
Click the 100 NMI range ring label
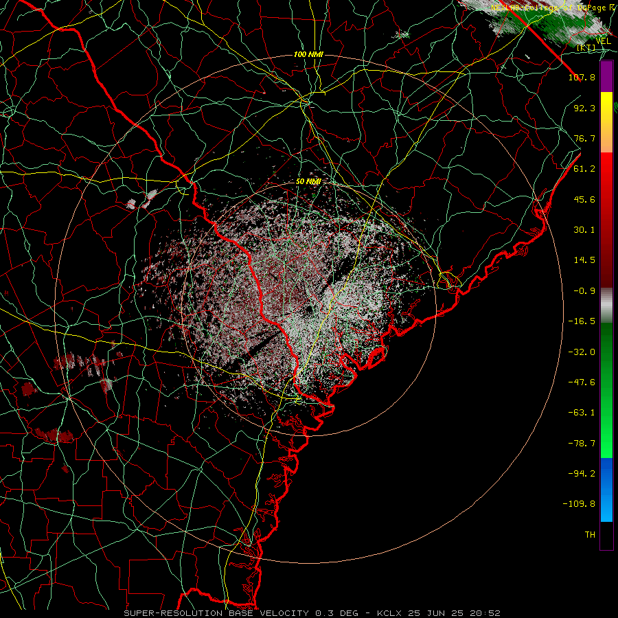pos(308,54)
